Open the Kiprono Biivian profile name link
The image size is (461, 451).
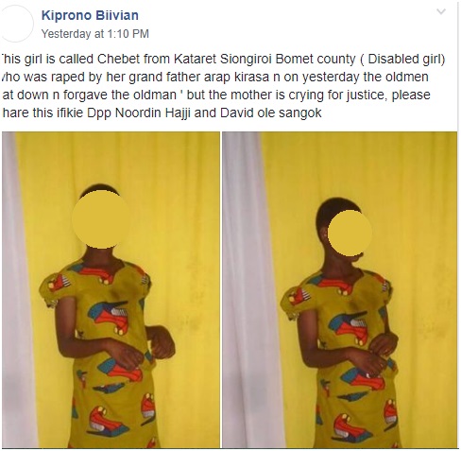coord(90,15)
